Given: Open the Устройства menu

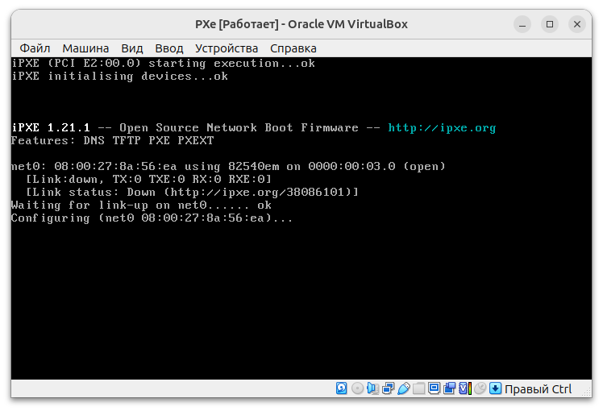Looking at the screenshot, I should click(x=226, y=48).
